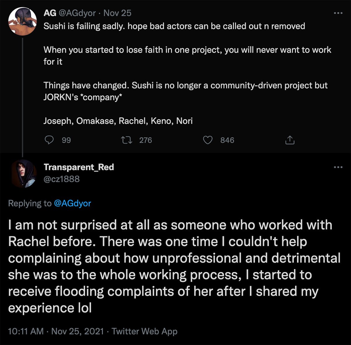Viewport: 351px width, 345px height.
Task: Open the share icon on AG's tweet
Action: click(290, 140)
